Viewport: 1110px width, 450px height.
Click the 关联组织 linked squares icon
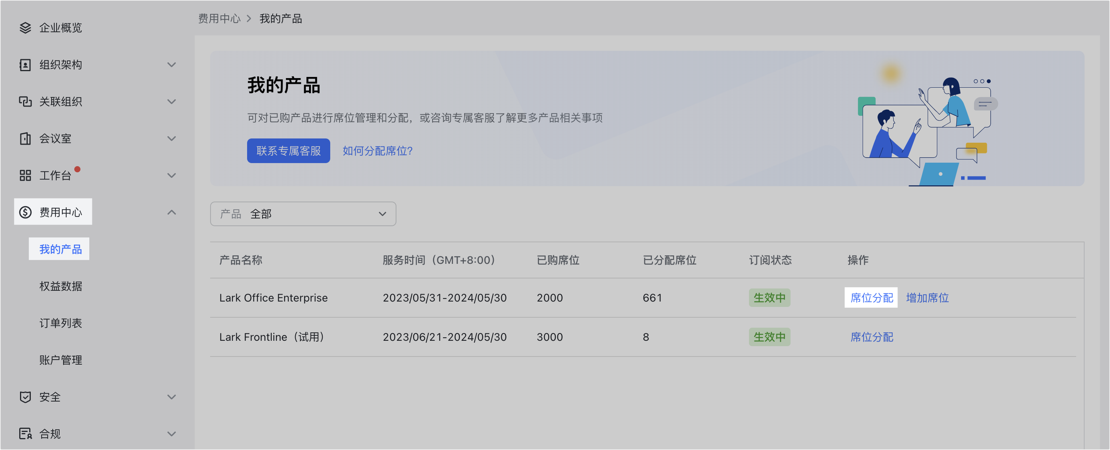click(25, 102)
